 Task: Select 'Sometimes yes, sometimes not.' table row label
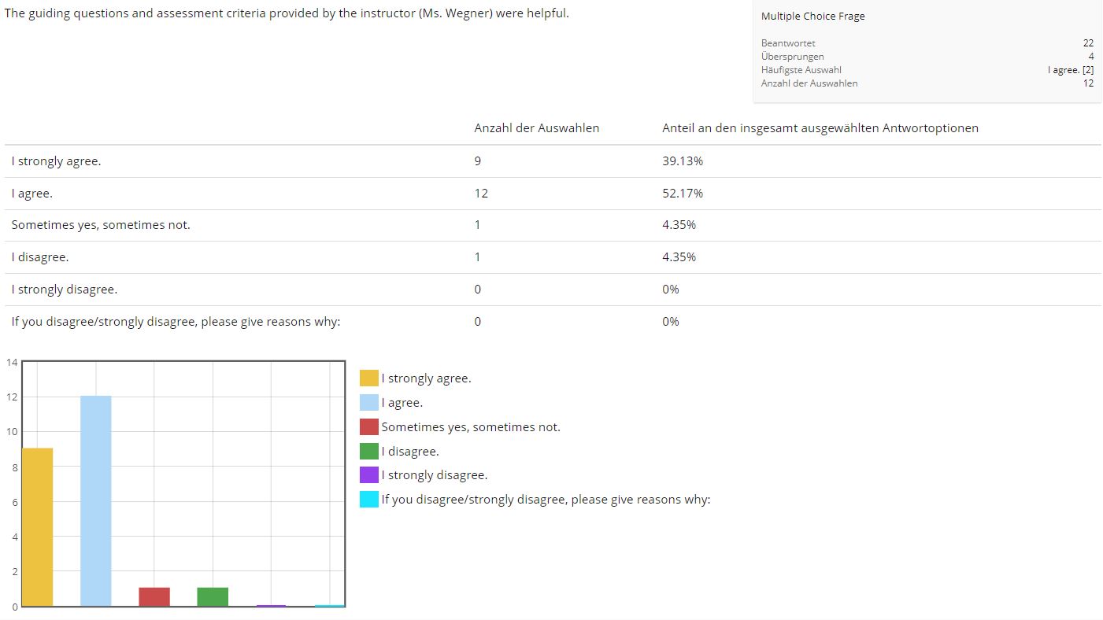tap(101, 225)
